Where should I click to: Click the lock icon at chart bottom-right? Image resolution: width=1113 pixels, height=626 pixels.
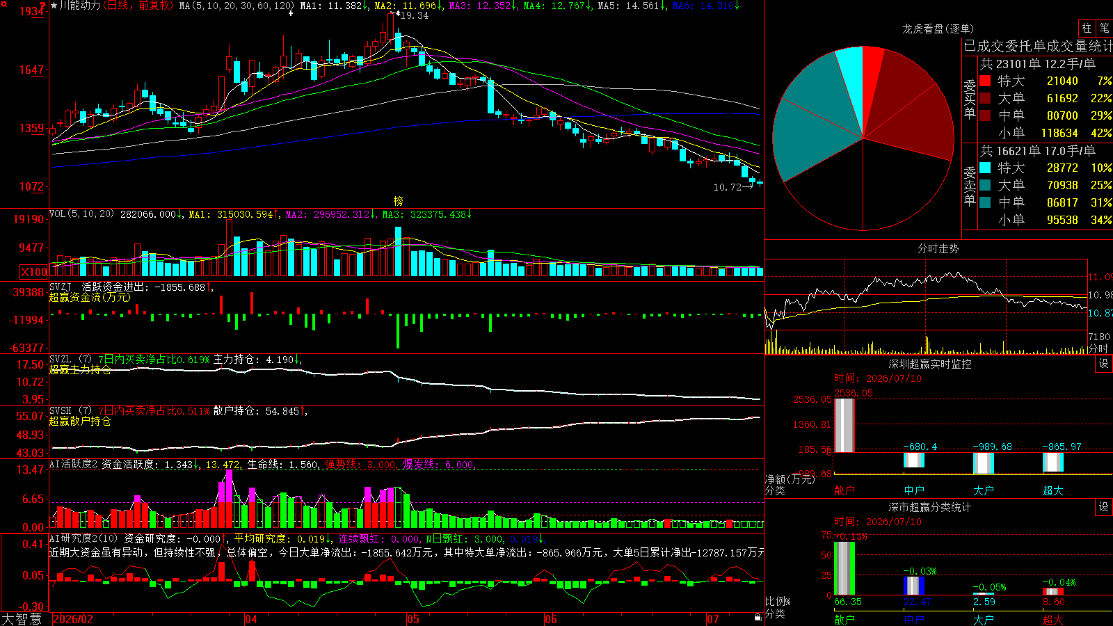(x=758, y=617)
